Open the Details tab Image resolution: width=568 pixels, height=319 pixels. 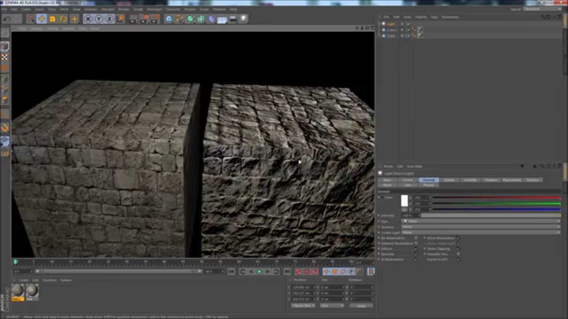450,180
